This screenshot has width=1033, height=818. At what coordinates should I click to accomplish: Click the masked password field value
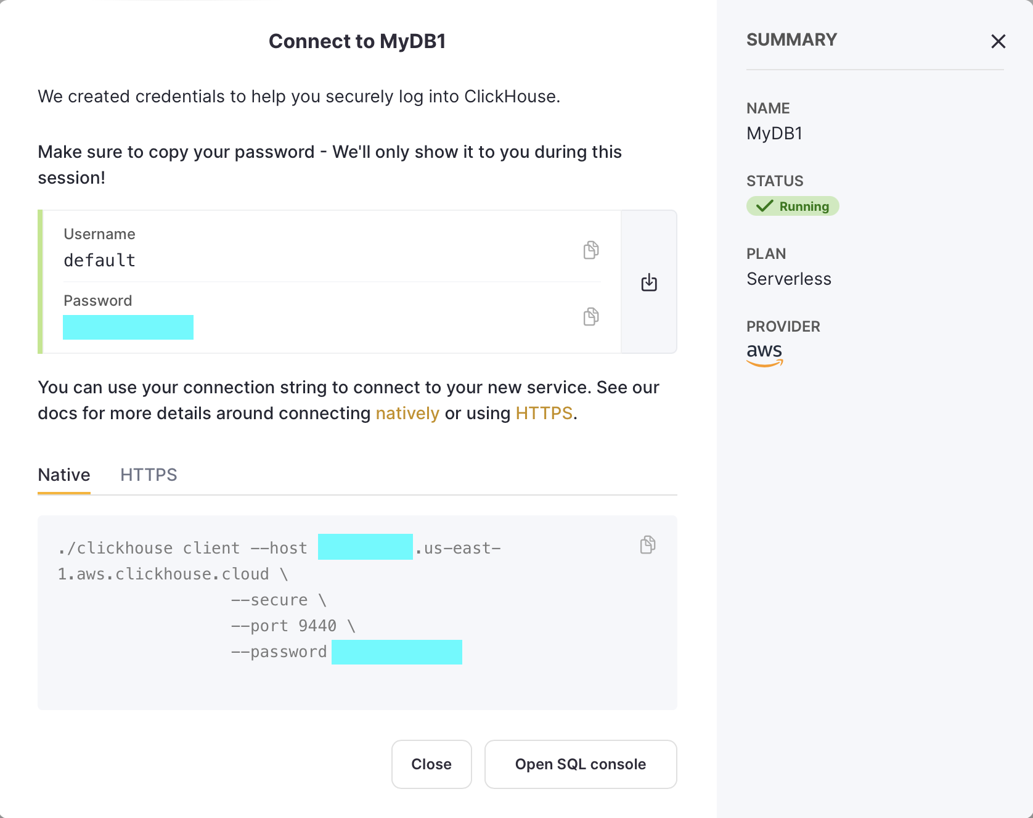tap(128, 327)
